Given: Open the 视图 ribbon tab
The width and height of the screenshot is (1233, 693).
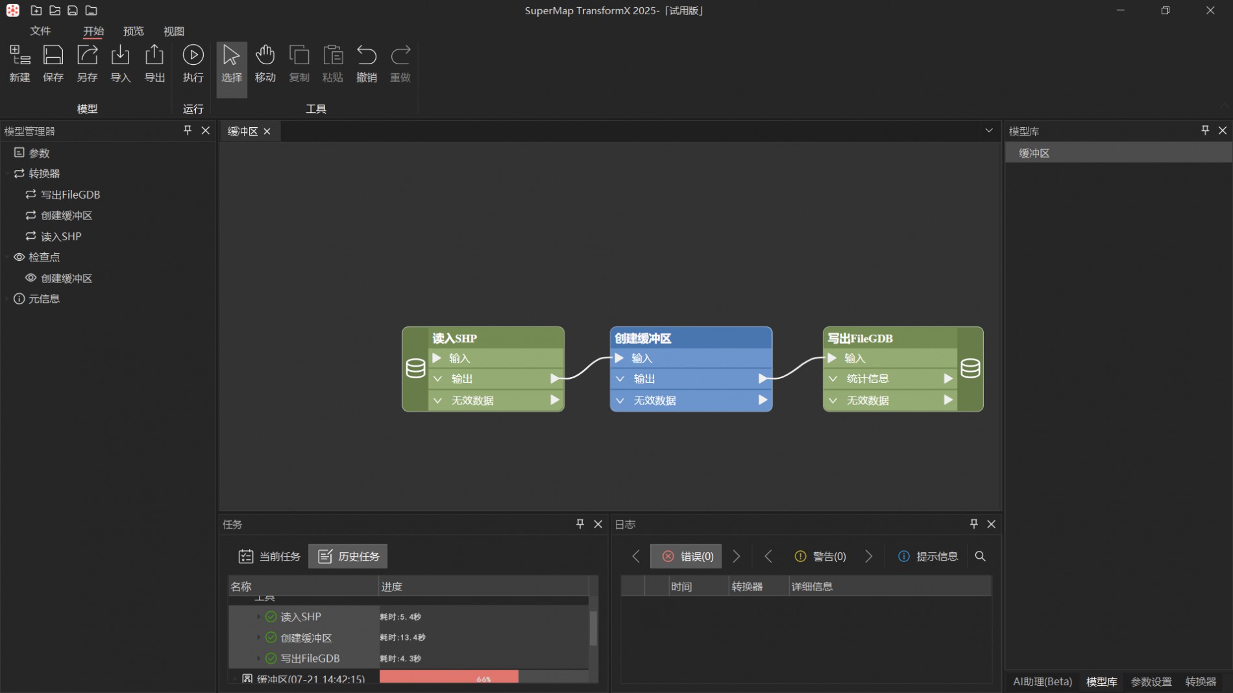Looking at the screenshot, I should point(174,30).
